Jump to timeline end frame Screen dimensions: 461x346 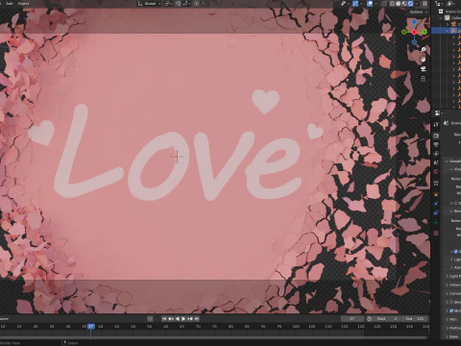click(197, 319)
